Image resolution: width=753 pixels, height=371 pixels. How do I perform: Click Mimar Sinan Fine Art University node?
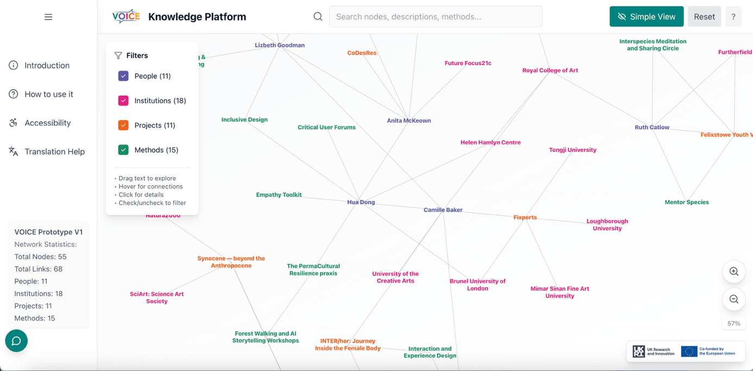(x=560, y=292)
